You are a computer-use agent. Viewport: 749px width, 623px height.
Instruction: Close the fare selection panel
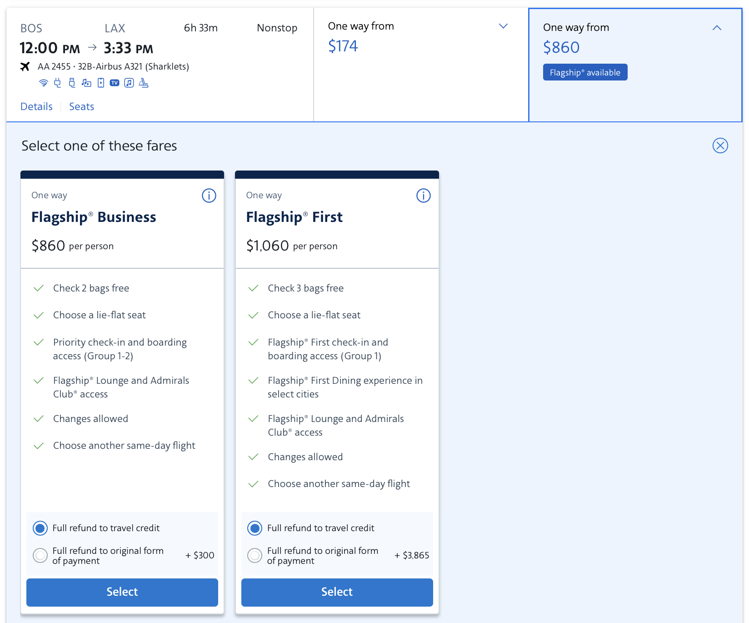pos(720,146)
